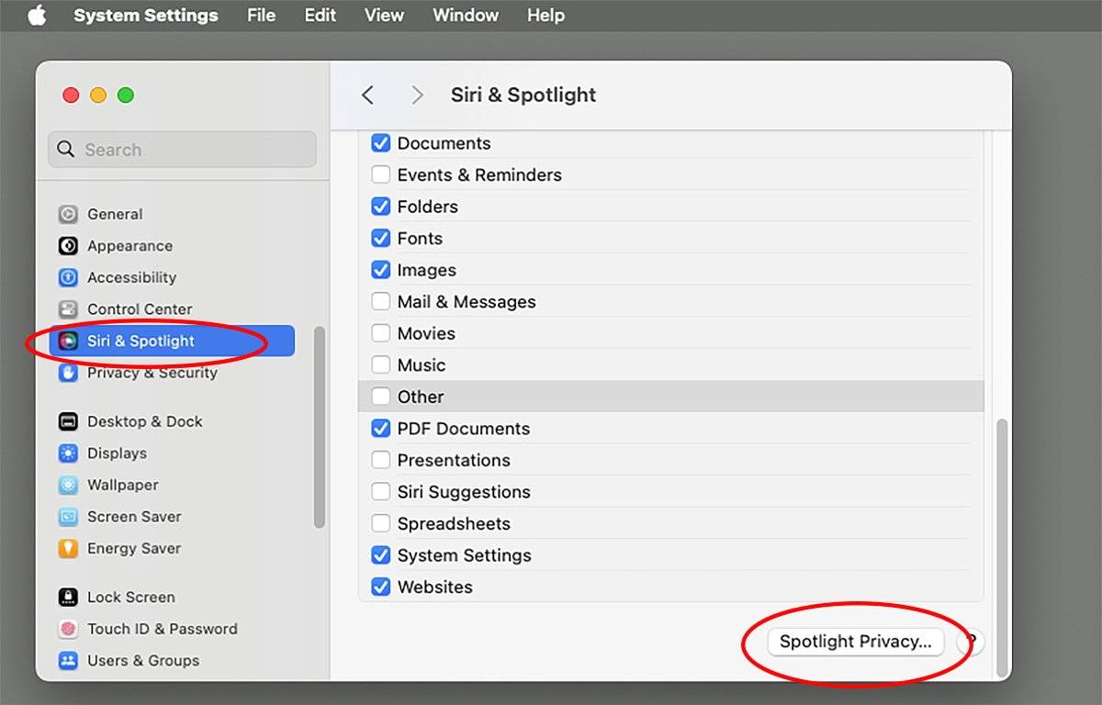The width and height of the screenshot is (1102, 705).
Task: Click the Accessibility icon in sidebar
Action: pos(68,277)
